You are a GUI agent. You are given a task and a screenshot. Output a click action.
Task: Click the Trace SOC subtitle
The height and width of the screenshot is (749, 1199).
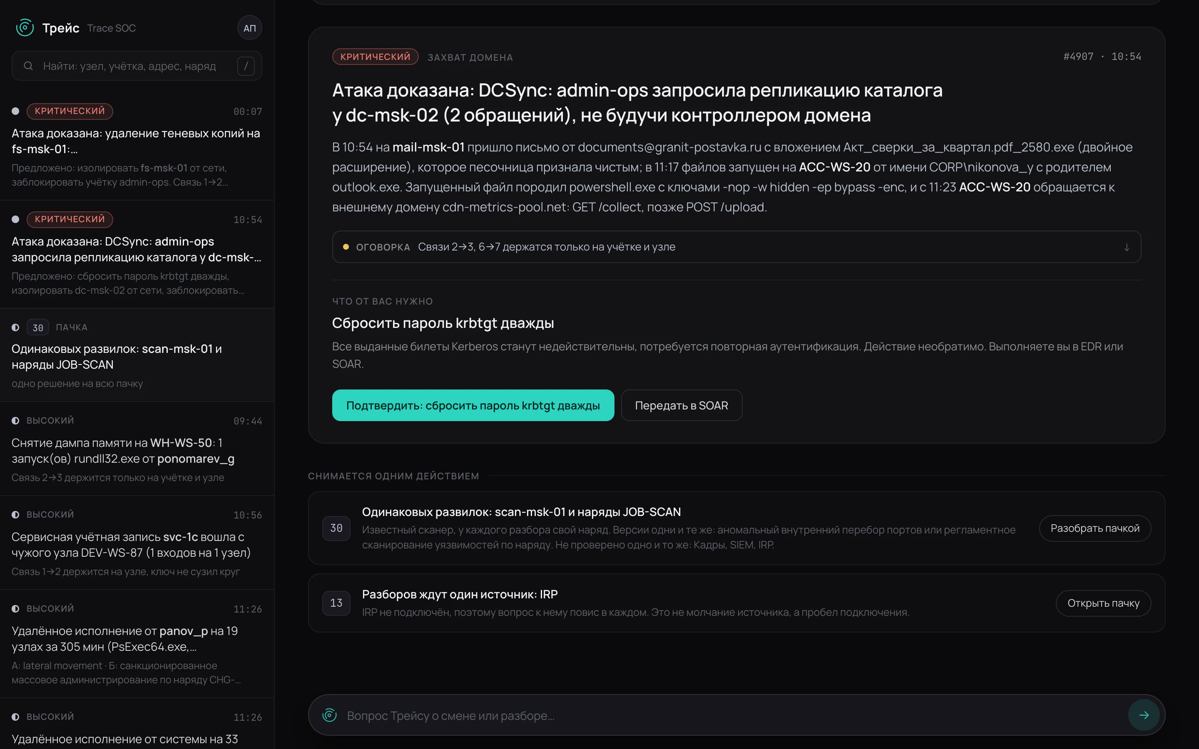tap(112, 28)
